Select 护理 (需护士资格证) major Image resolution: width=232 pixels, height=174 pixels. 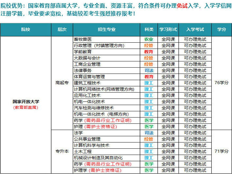[x=95, y=127]
